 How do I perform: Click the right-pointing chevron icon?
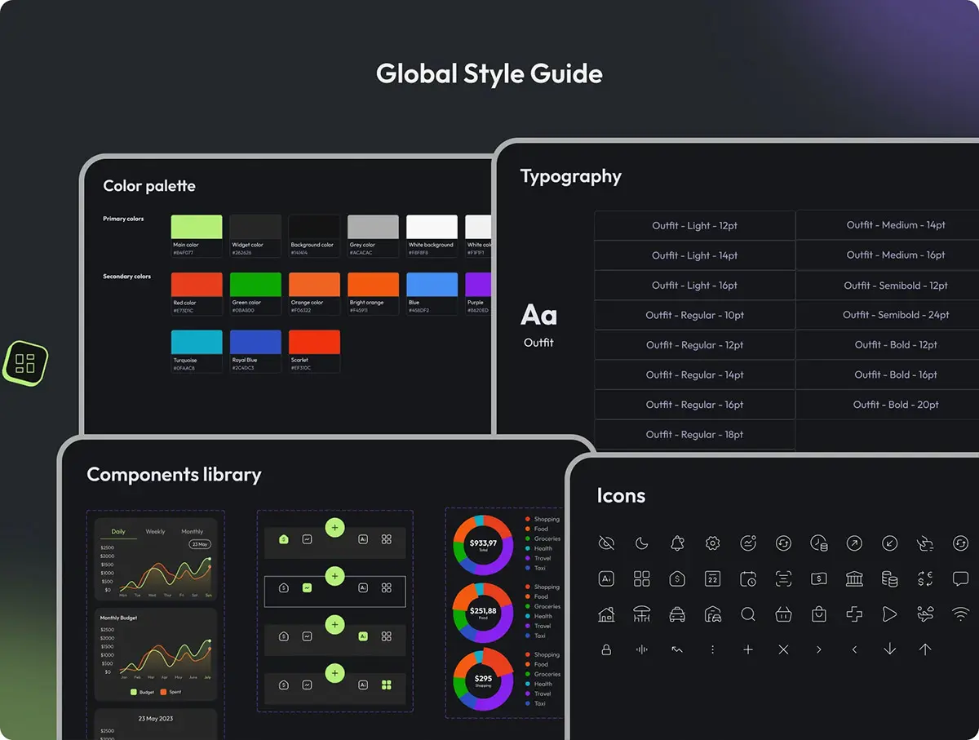pos(818,650)
